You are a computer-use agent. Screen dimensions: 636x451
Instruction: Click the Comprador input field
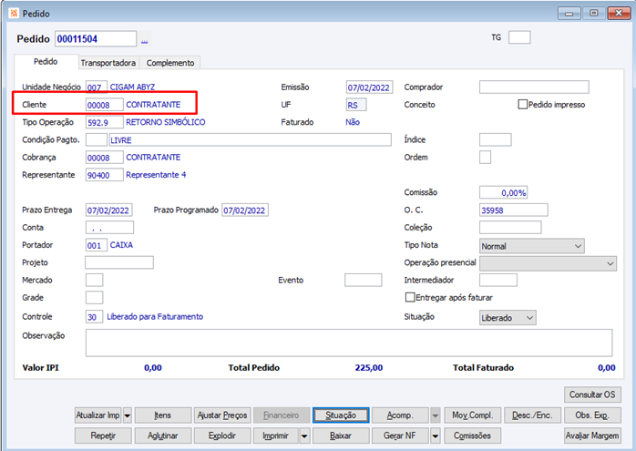click(x=534, y=87)
